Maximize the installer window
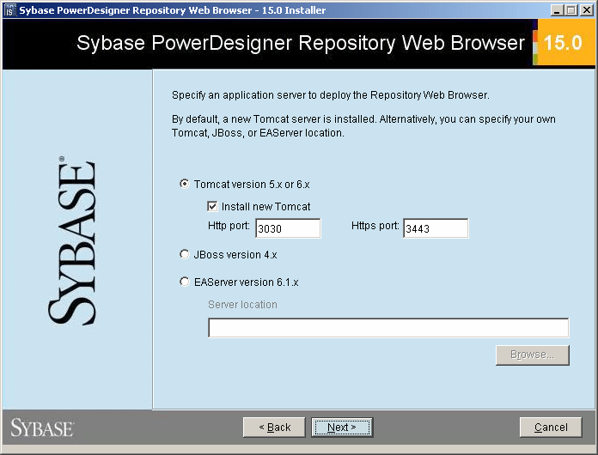Image resolution: width=598 pixels, height=455 pixels. [x=571, y=10]
